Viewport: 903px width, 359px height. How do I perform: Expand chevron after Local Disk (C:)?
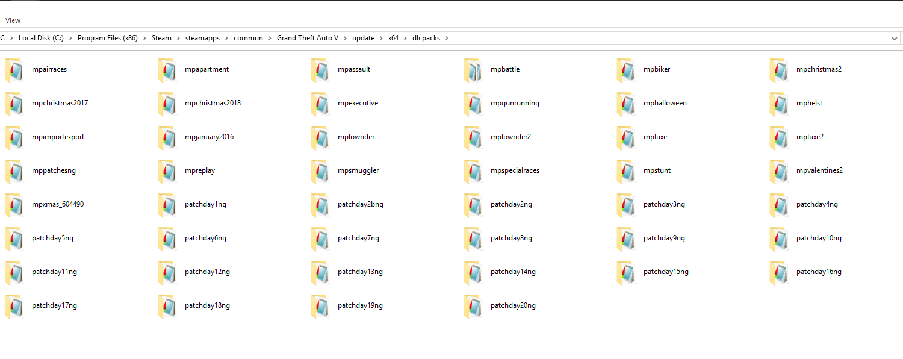(71, 38)
